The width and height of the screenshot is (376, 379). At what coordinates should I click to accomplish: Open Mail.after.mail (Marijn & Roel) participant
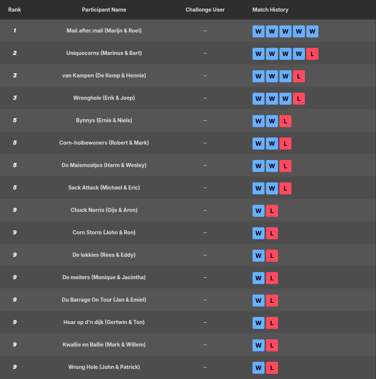point(104,31)
